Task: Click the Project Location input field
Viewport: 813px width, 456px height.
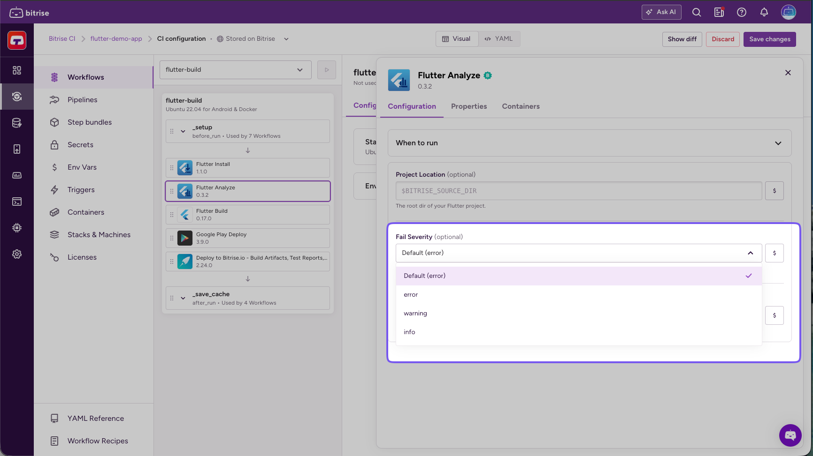Action: [579, 191]
